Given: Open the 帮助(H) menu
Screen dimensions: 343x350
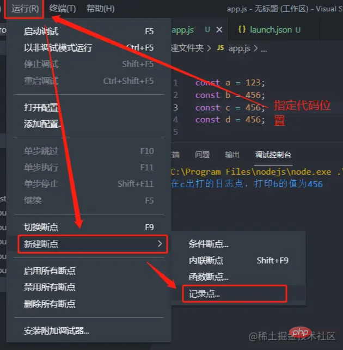Looking at the screenshot, I should [100, 9].
